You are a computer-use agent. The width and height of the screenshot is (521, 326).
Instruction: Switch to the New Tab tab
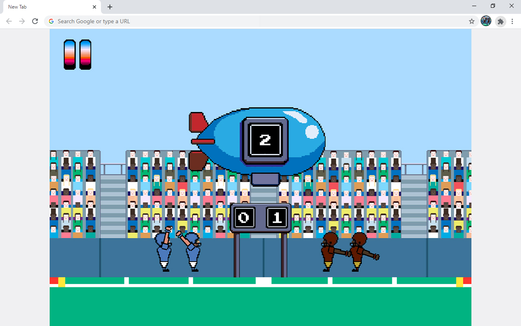coord(45,7)
